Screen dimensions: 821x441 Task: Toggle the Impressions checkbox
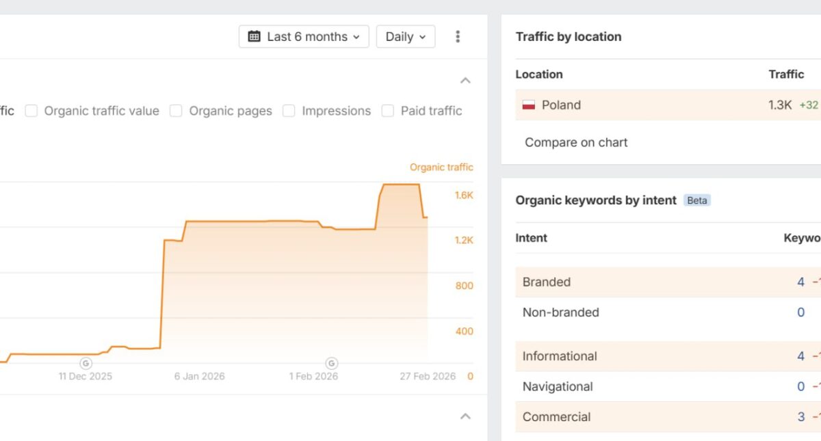[289, 111]
